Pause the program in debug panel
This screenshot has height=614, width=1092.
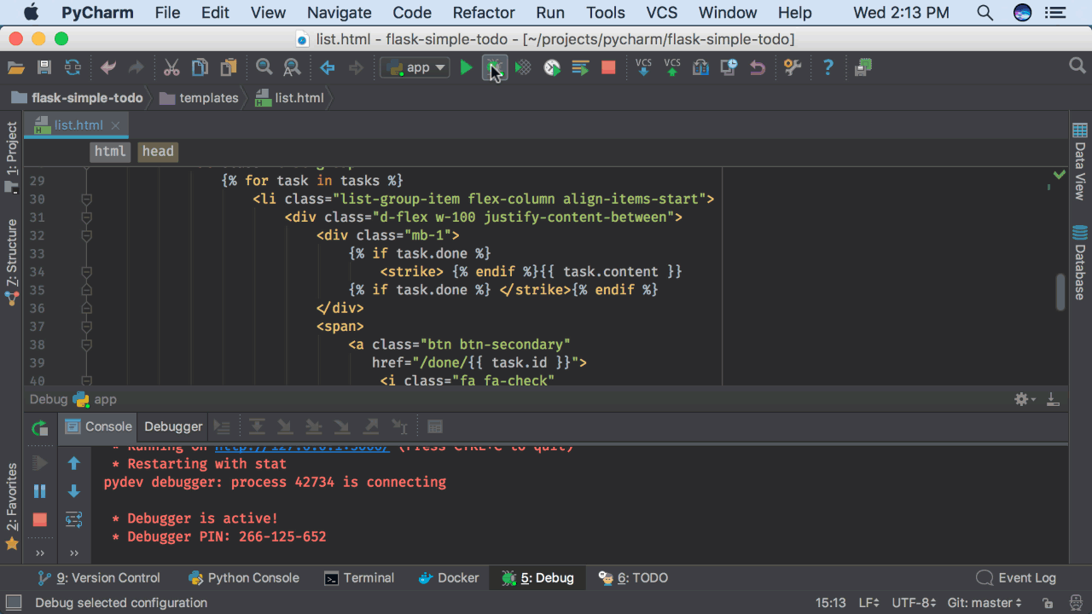39,491
